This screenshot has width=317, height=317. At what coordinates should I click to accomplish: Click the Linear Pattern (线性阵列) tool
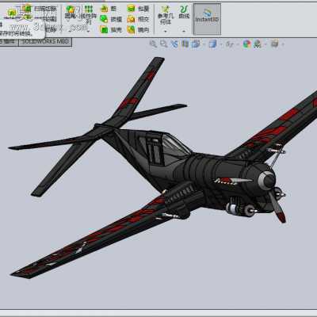[89, 15]
